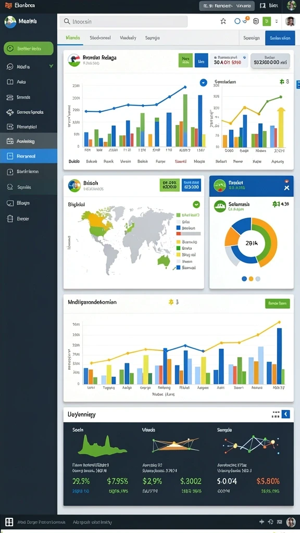Viewport: 300px width, 533px height.
Task: Click the plus icon in bottom bar
Action: [261, 522]
